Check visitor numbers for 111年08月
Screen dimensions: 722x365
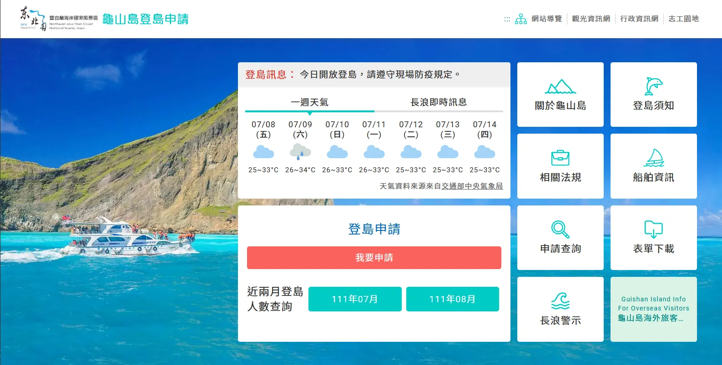452,299
